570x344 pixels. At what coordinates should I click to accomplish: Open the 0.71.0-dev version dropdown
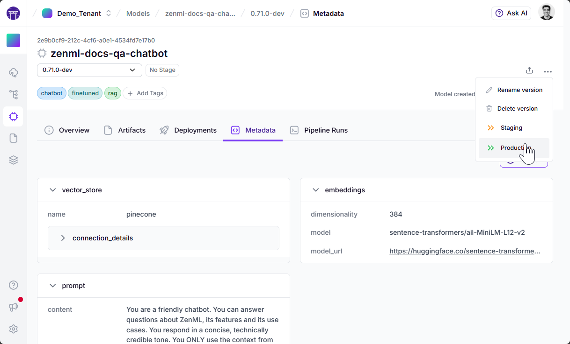click(x=89, y=70)
